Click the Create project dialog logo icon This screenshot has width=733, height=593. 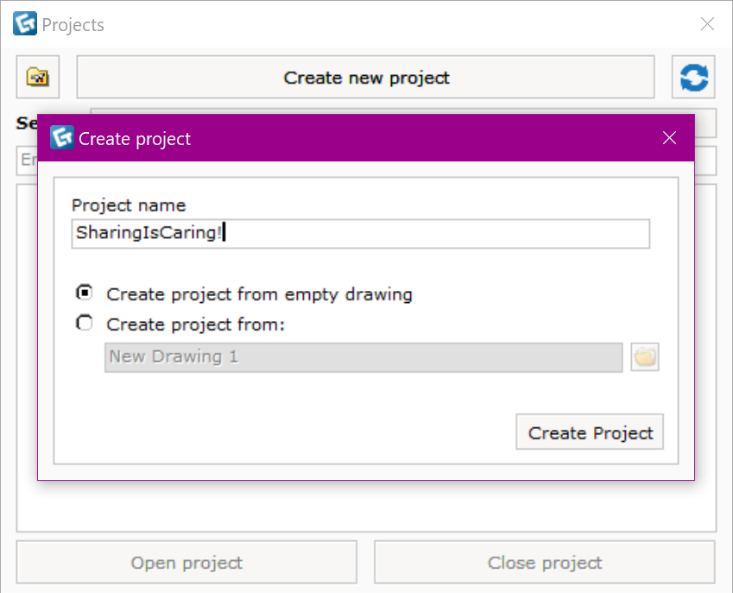61,137
